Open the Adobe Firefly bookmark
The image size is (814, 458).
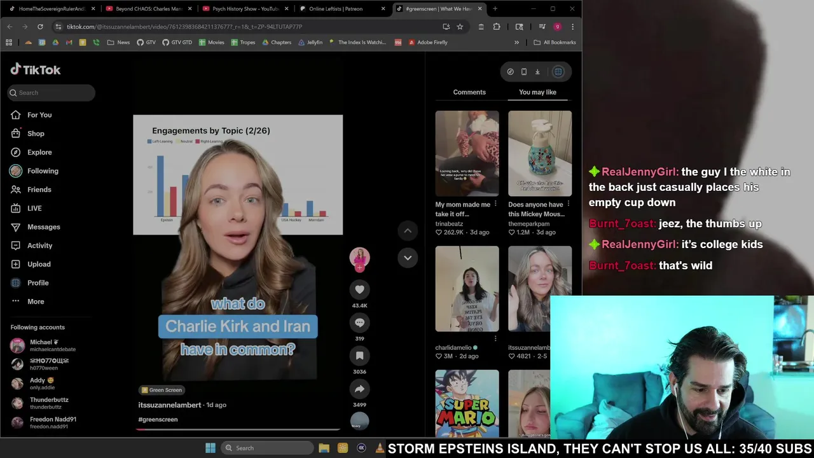pos(428,43)
